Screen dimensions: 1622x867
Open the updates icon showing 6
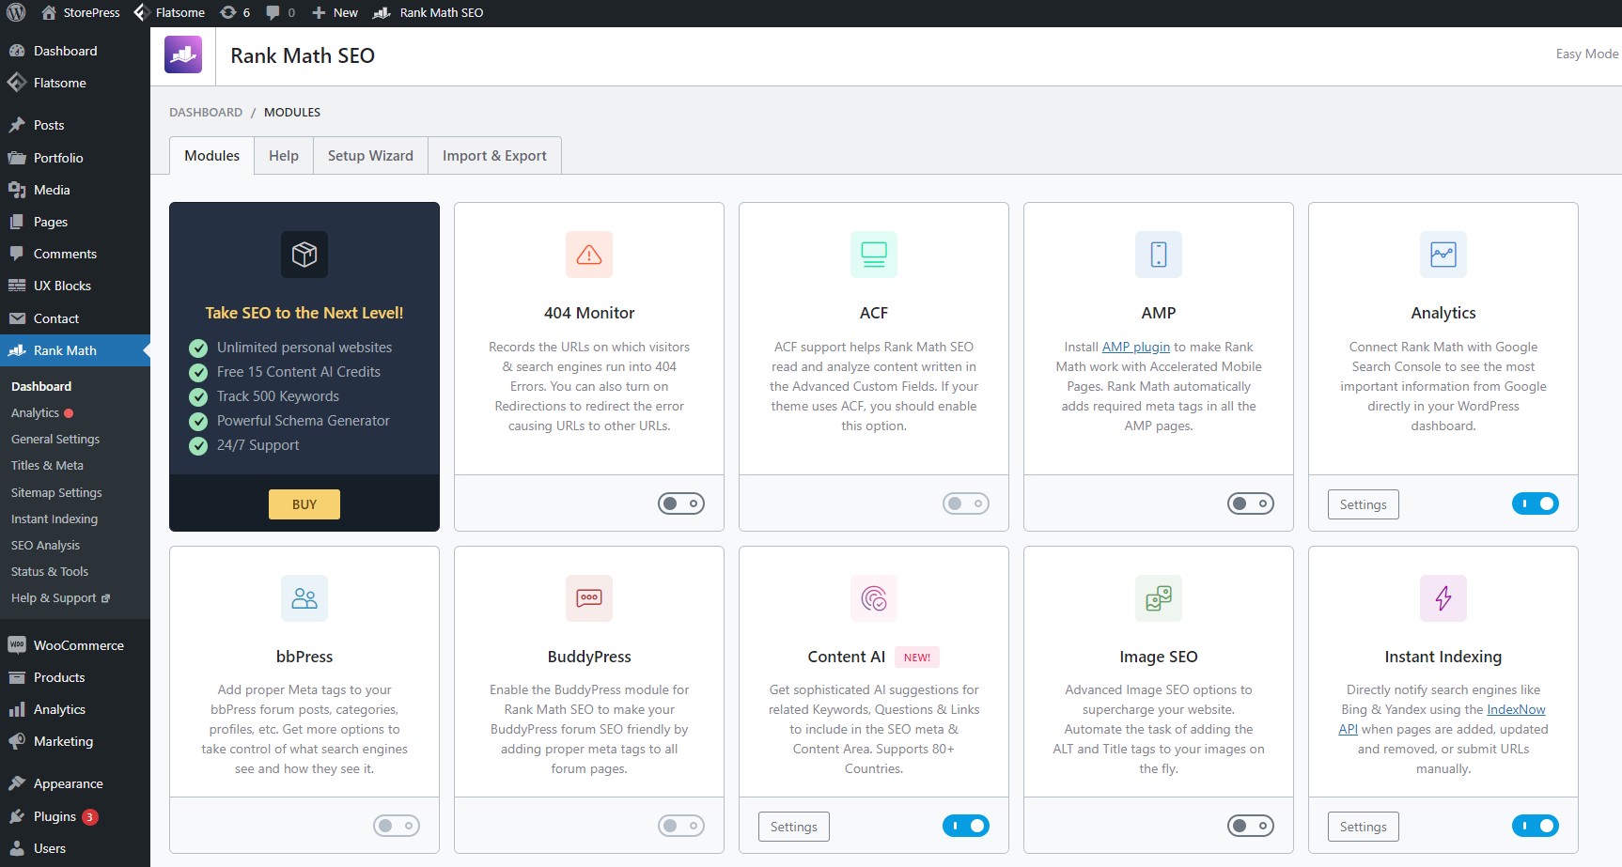[227, 13]
